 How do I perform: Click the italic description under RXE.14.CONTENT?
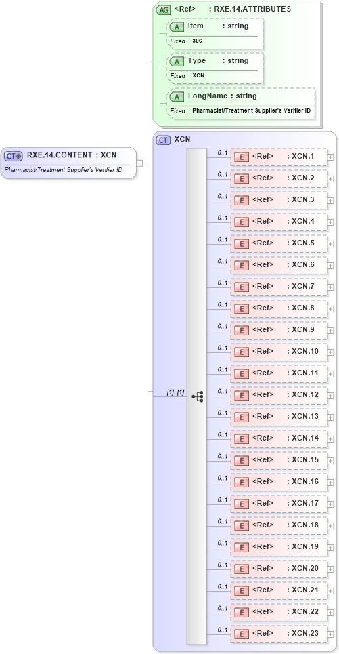(x=64, y=170)
